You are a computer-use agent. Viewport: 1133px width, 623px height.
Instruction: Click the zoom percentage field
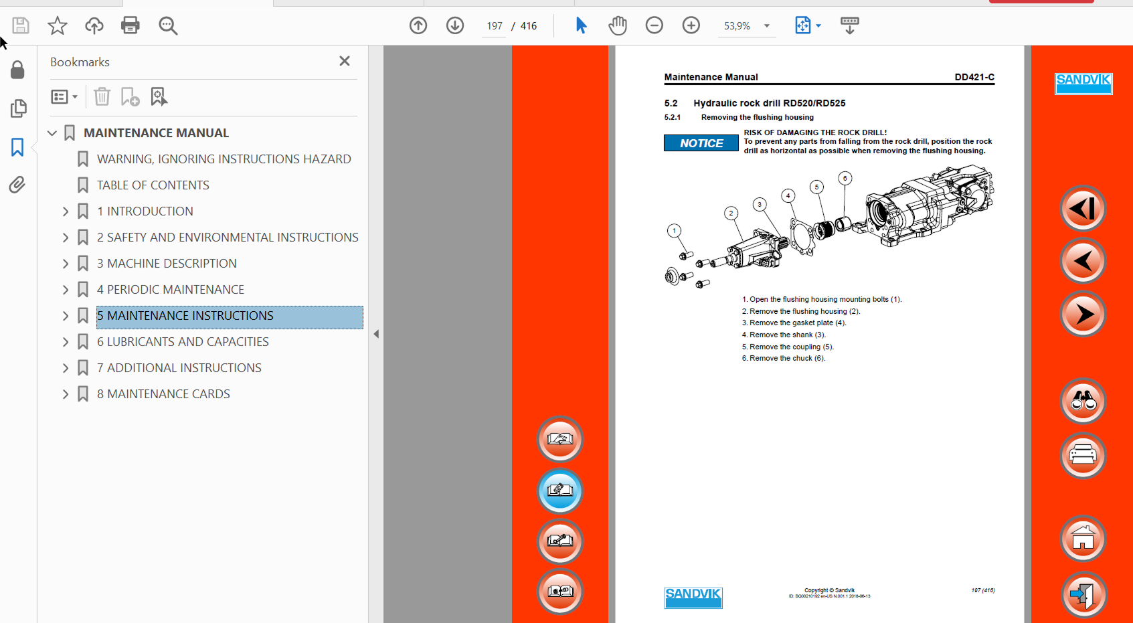[737, 26]
